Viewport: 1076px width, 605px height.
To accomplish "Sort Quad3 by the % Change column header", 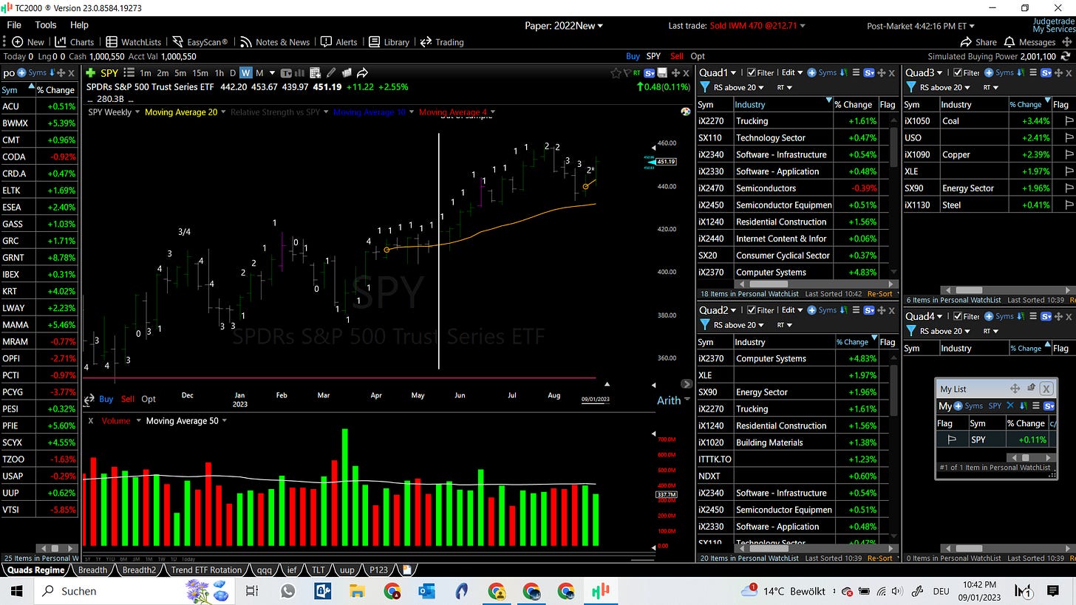I will 1029,104.
